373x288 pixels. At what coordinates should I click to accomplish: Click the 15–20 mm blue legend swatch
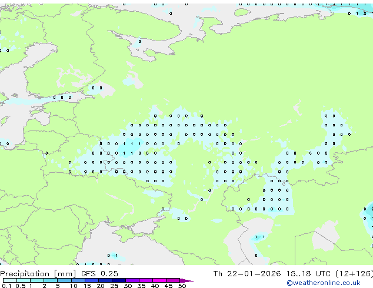tap(91, 280)
